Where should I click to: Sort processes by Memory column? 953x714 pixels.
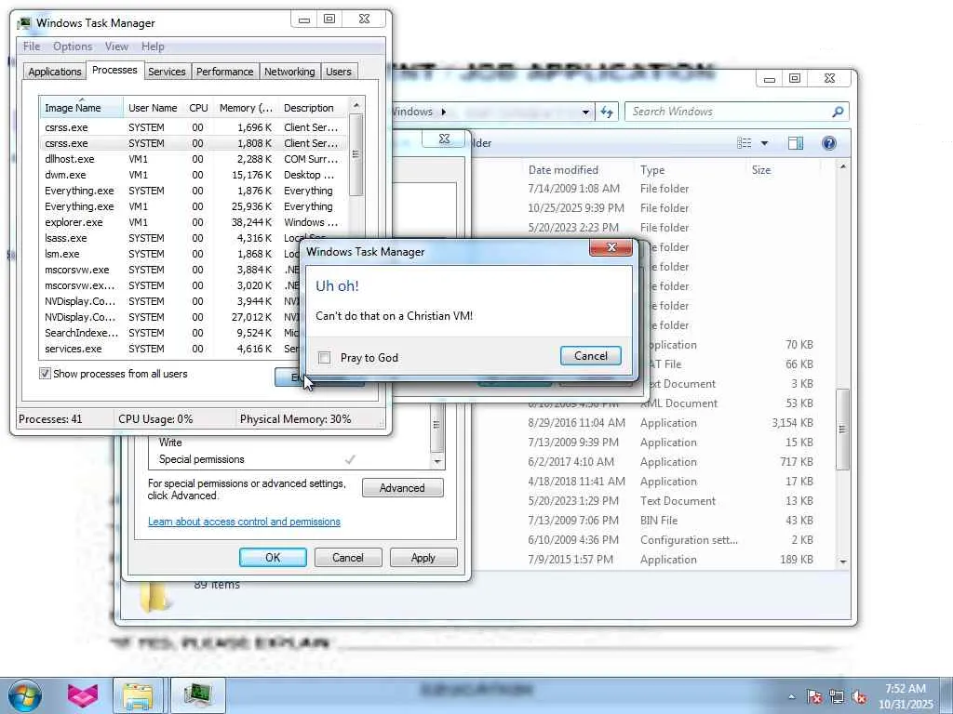pyautogui.click(x=246, y=108)
